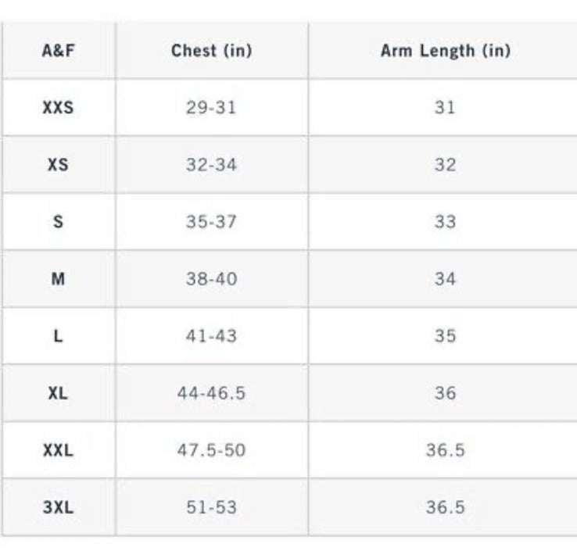The height and width of the screenshot is (558, 577).
Task: Select the S size label
Action: point(58,221)
